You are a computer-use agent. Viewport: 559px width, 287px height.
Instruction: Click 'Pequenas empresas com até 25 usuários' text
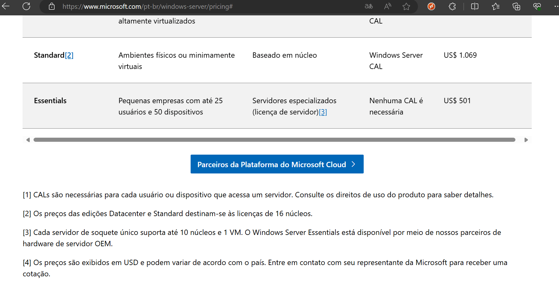click(171, 106)
